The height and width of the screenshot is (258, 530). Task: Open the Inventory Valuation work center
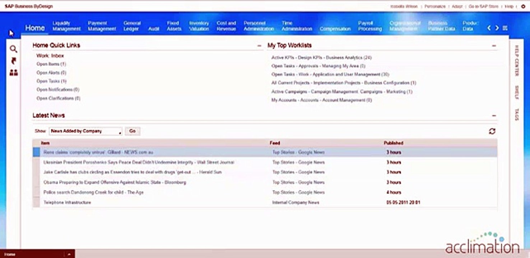199,26
